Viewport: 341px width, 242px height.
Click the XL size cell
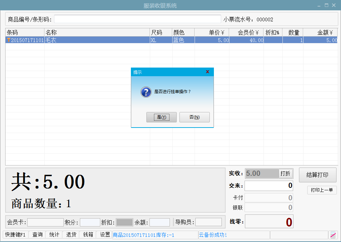(161, 40)
